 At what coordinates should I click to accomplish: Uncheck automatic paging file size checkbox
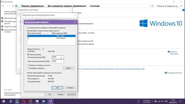[27, 28]
